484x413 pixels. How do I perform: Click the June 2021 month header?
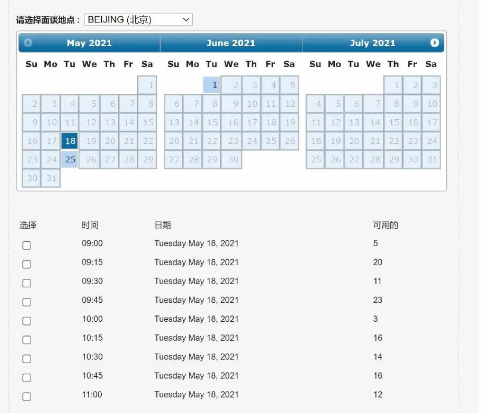tap(231, 43)
